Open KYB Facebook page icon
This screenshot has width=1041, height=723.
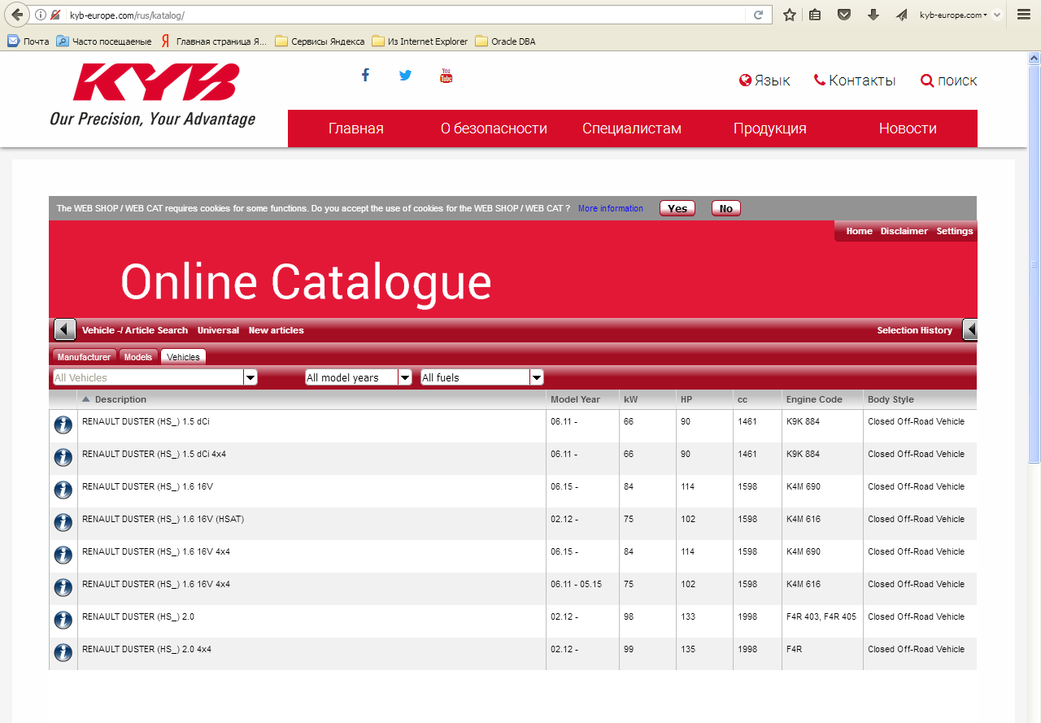(x=365, y=75)
